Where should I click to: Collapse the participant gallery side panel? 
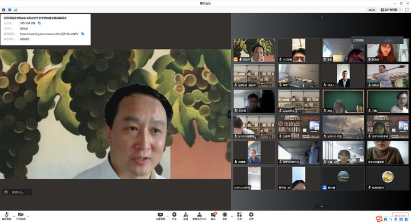tap(229, 114)
